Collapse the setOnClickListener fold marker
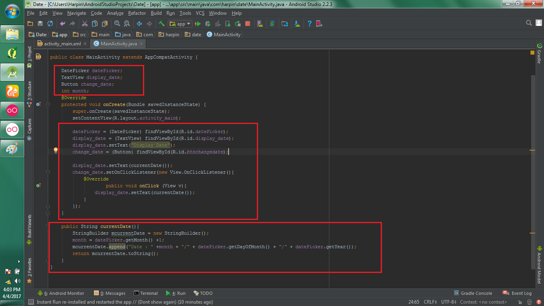The height and width of the screenshot is (306, 544). [x=48, y=172]
